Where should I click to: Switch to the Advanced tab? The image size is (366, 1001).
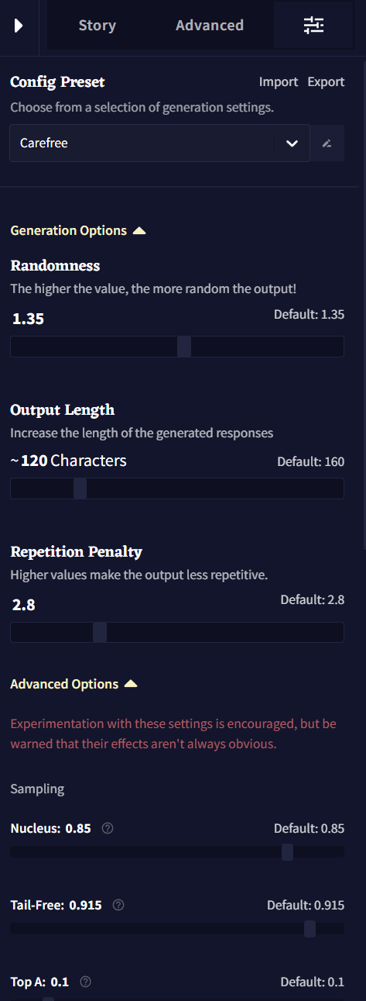pos(210,26)
